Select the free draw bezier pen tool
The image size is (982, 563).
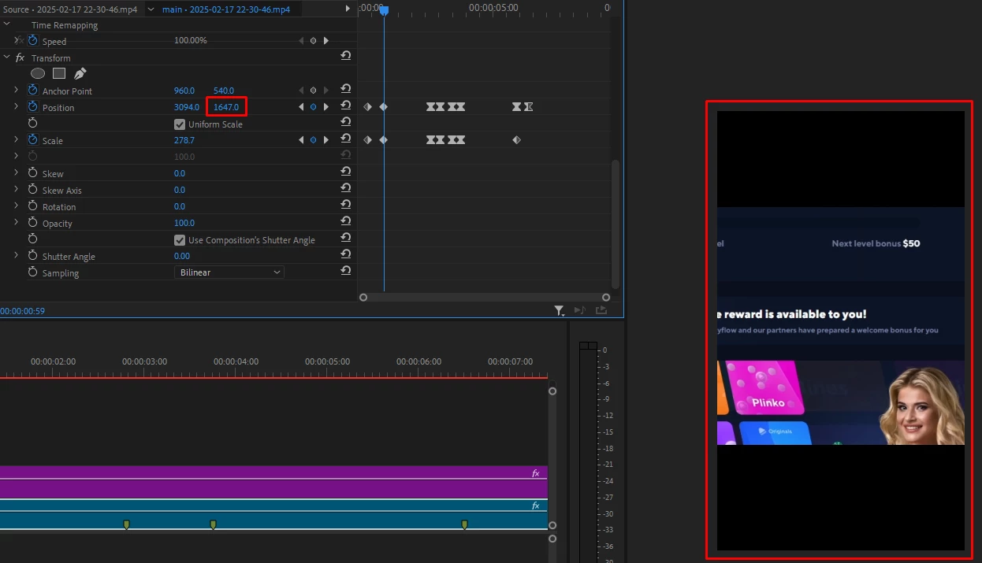click(x=80, y=73)
